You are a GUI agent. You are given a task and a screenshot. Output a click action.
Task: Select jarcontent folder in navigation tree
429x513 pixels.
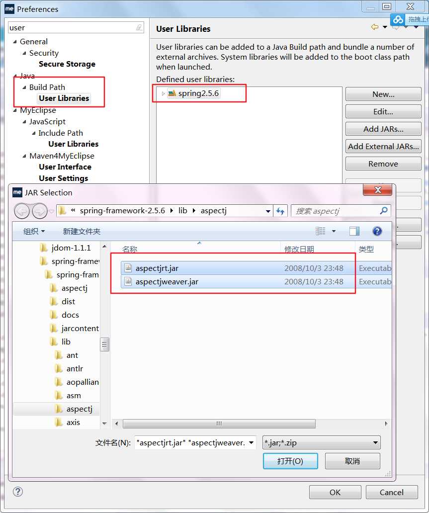click(x=80, y=329)
